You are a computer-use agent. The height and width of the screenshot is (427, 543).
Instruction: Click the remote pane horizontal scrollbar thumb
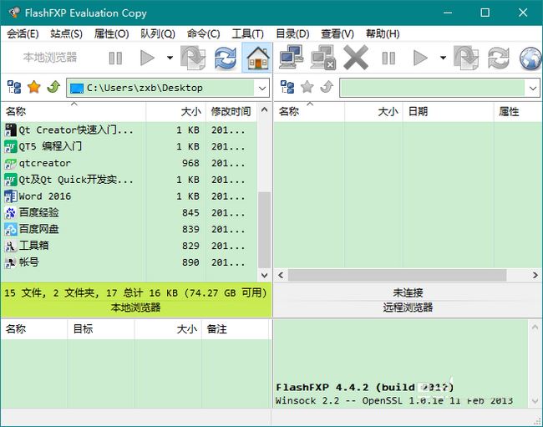tap(398, 275)
